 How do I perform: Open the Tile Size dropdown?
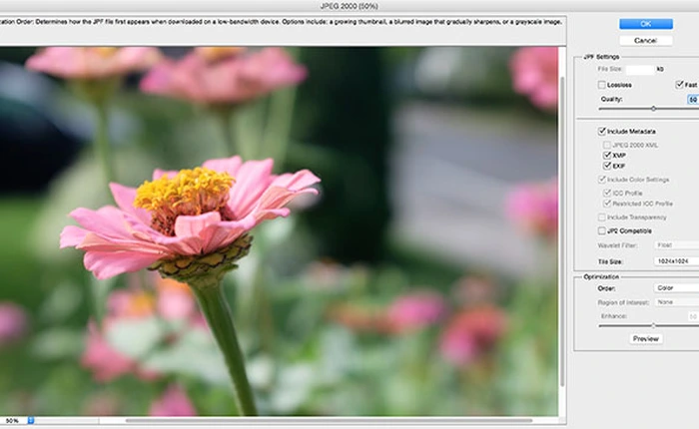(674, 259)
